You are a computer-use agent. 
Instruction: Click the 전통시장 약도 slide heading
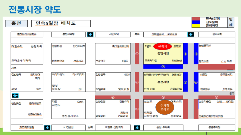click(35, 10)
